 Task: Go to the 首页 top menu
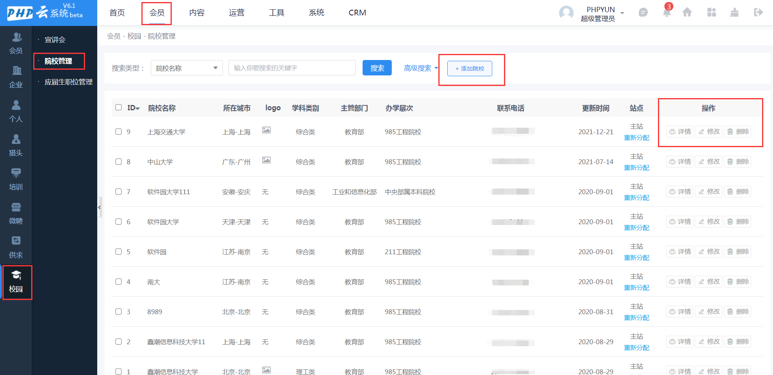coord(117,13)
